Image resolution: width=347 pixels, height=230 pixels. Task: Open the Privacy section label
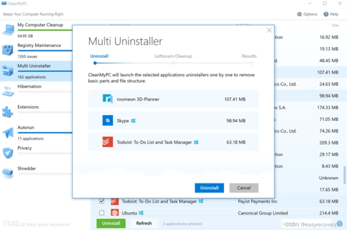[x=25, y=148]
